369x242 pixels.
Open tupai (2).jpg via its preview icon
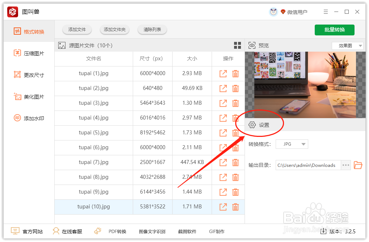click(x=223, y=88)
